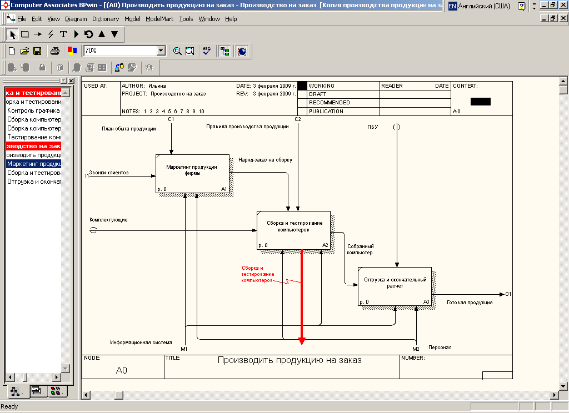Select red 'зводство на зак' tree row
The width and height of the screenshot is (569, 413).
33,146
